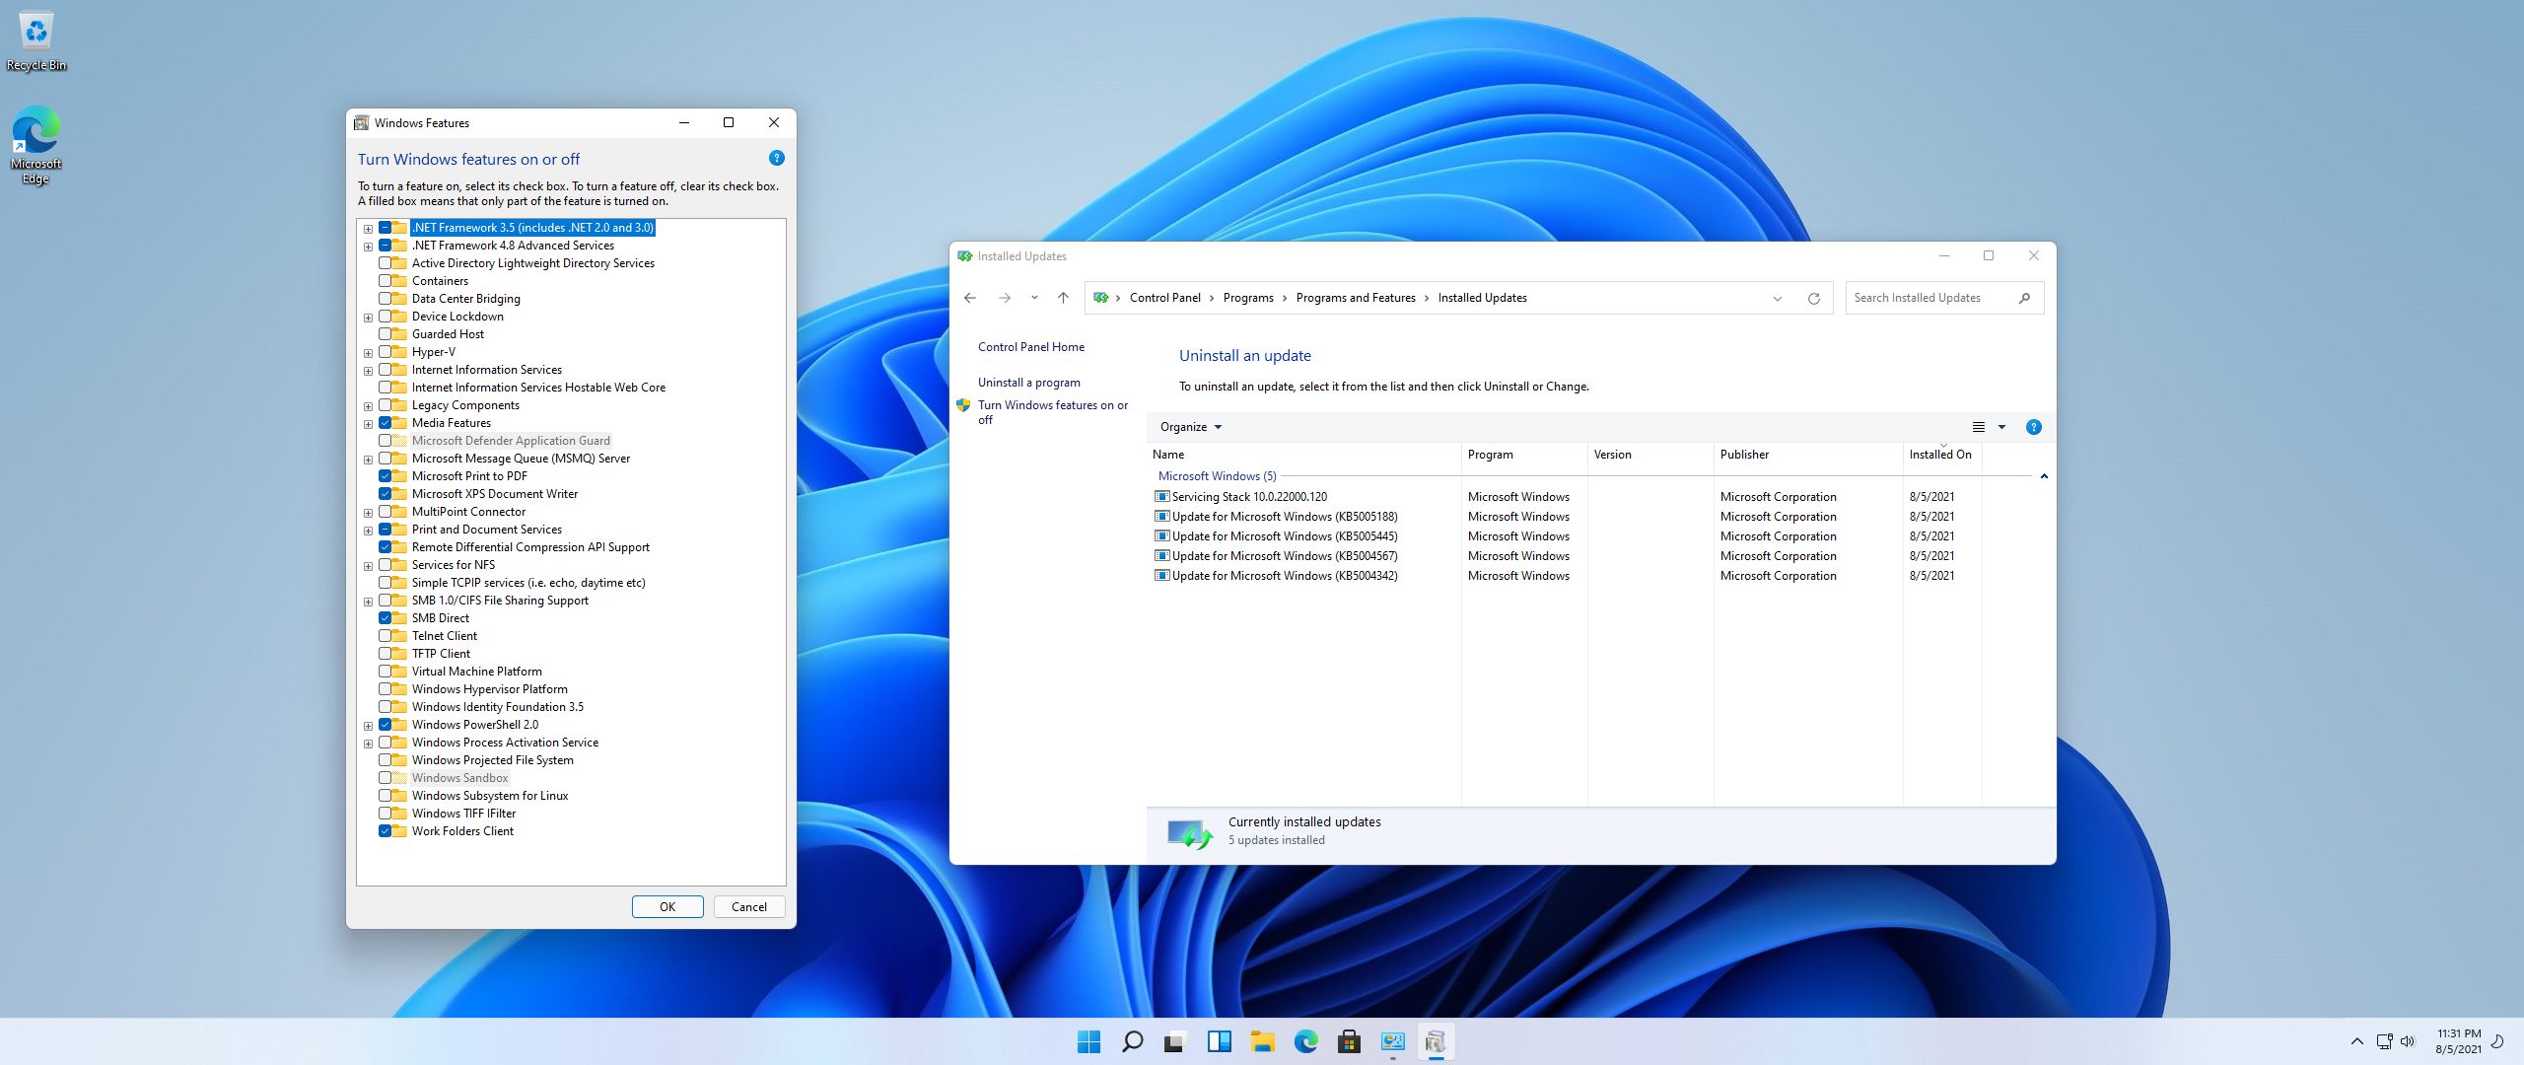Open the help icon beside the view options
2524x1065 pixels.
coord(2033,427)
